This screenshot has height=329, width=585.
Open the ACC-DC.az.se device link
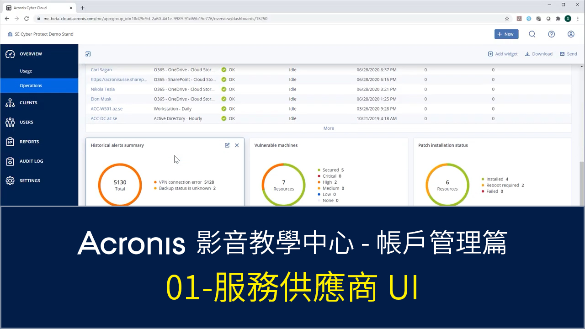104,118
